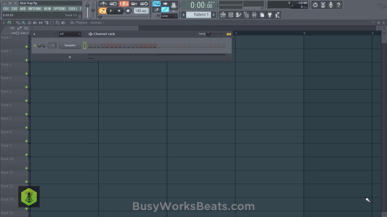
Task: Click the time display 0:00:00
Action: [x=199, y=5]
